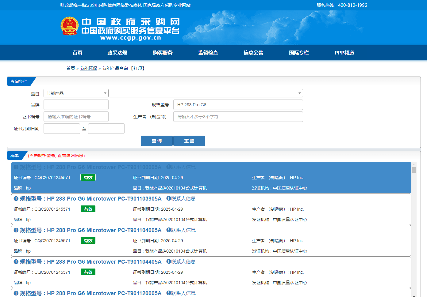427x297 pixels.
Task: Click the 【打印】 print link
Action: pos(138,68)
